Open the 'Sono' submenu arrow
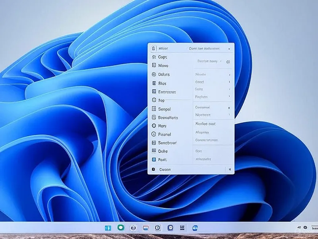The image size is (318, 239). click(230, 89)
